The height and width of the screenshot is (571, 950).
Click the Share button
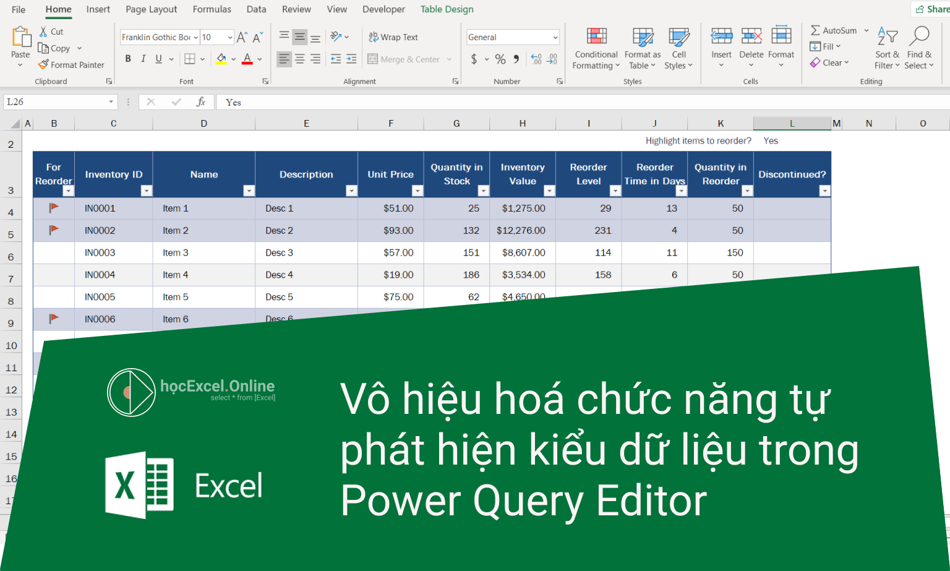932,9
